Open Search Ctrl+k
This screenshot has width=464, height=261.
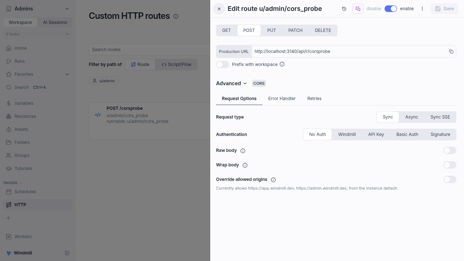click(x=38, y=87)
